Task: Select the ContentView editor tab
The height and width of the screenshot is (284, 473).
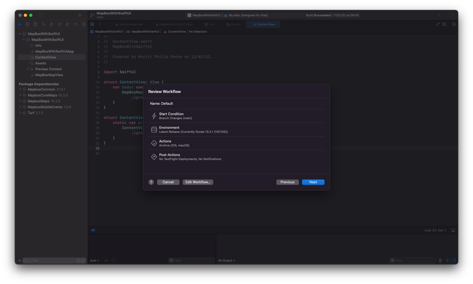Action: point(264,24)
